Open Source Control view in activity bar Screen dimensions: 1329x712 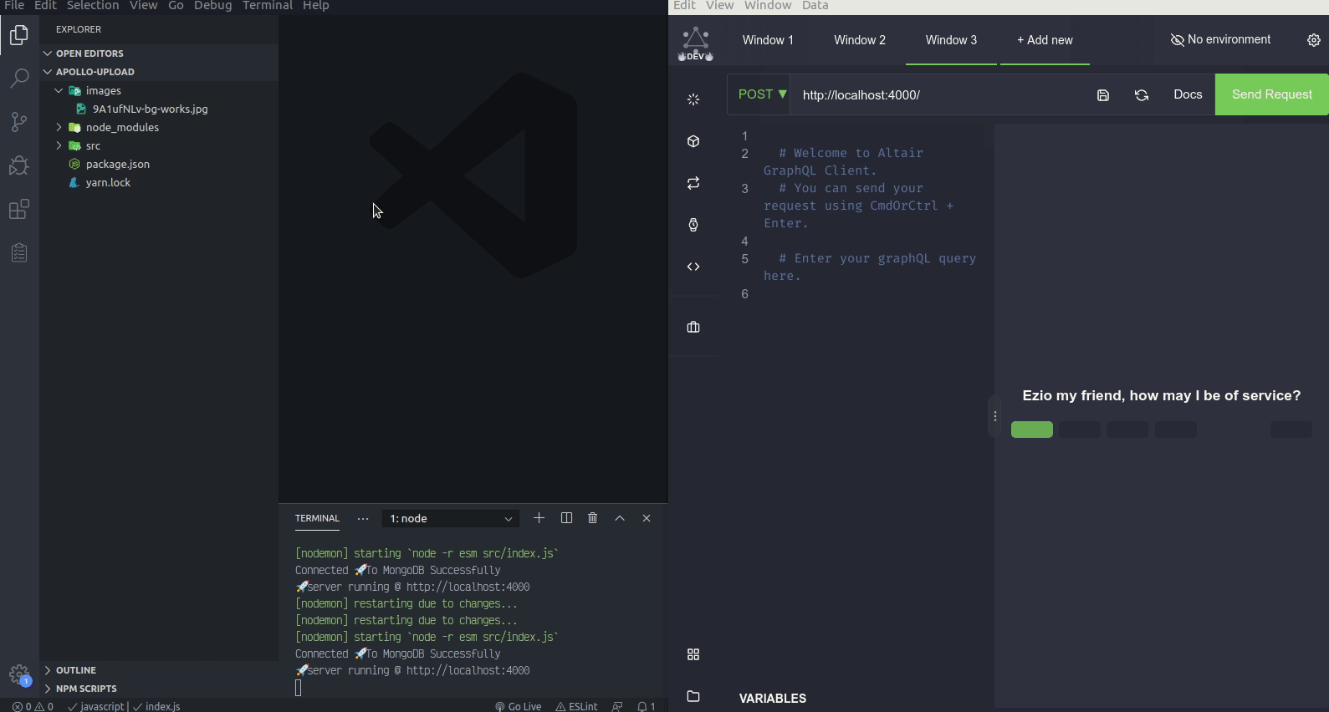coord(18,122)
